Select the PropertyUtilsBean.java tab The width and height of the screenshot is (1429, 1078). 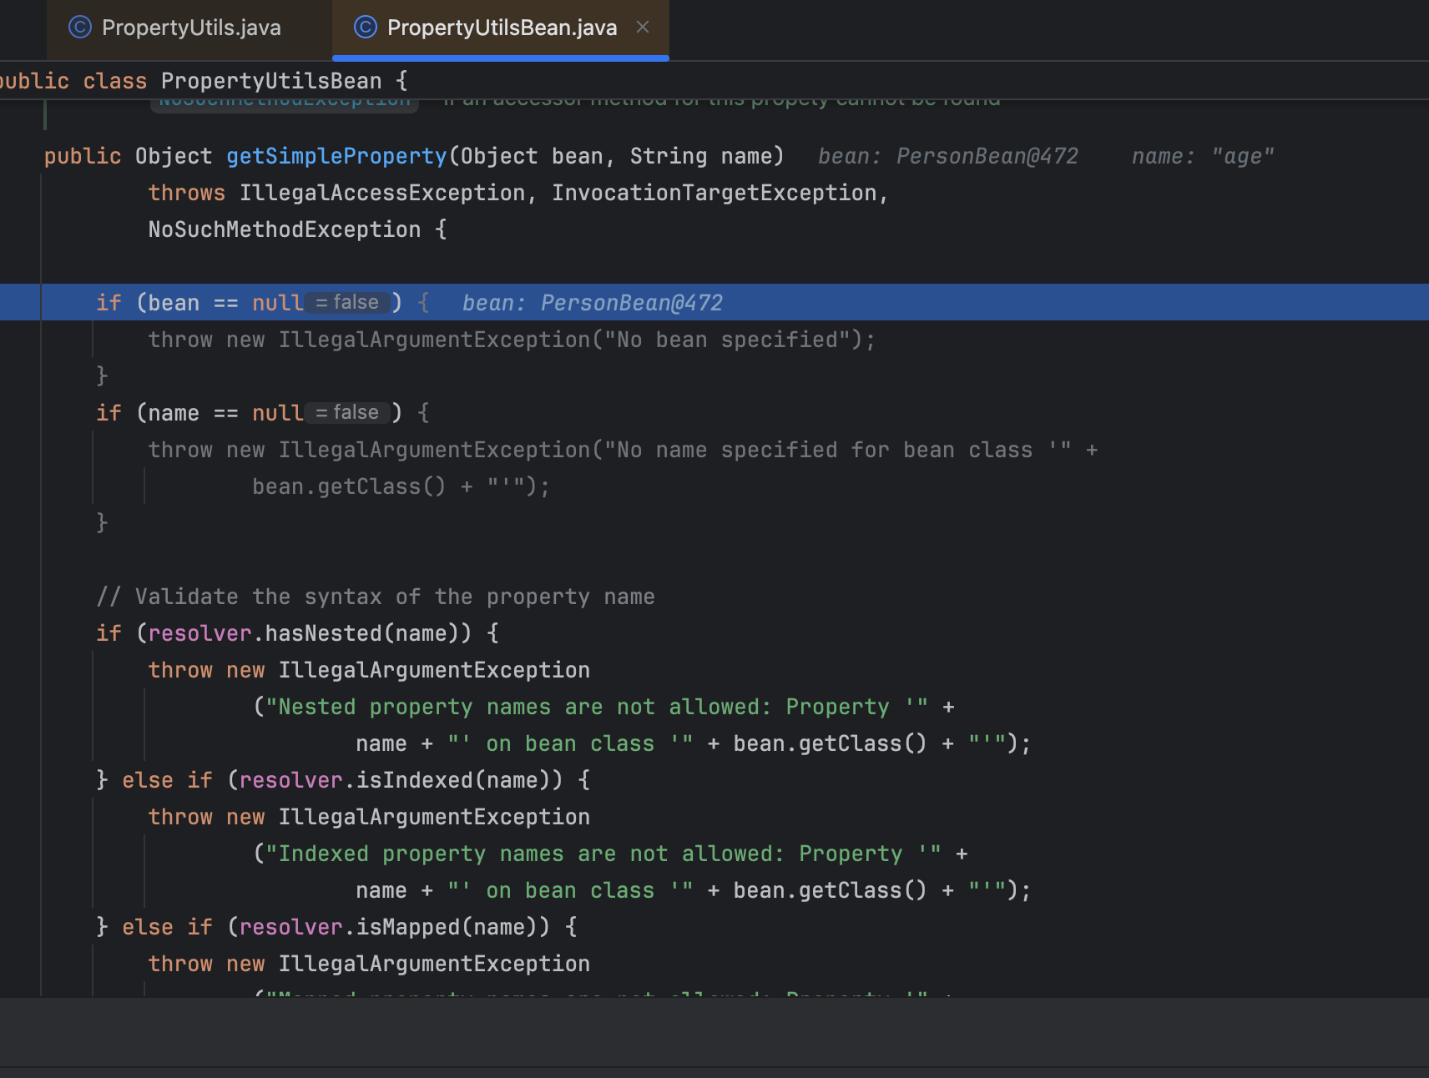[501, 28]
